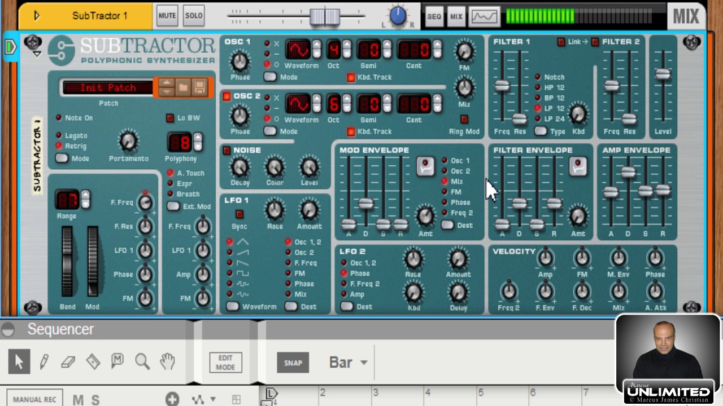Click the master Level slider handle

point(663,74)
